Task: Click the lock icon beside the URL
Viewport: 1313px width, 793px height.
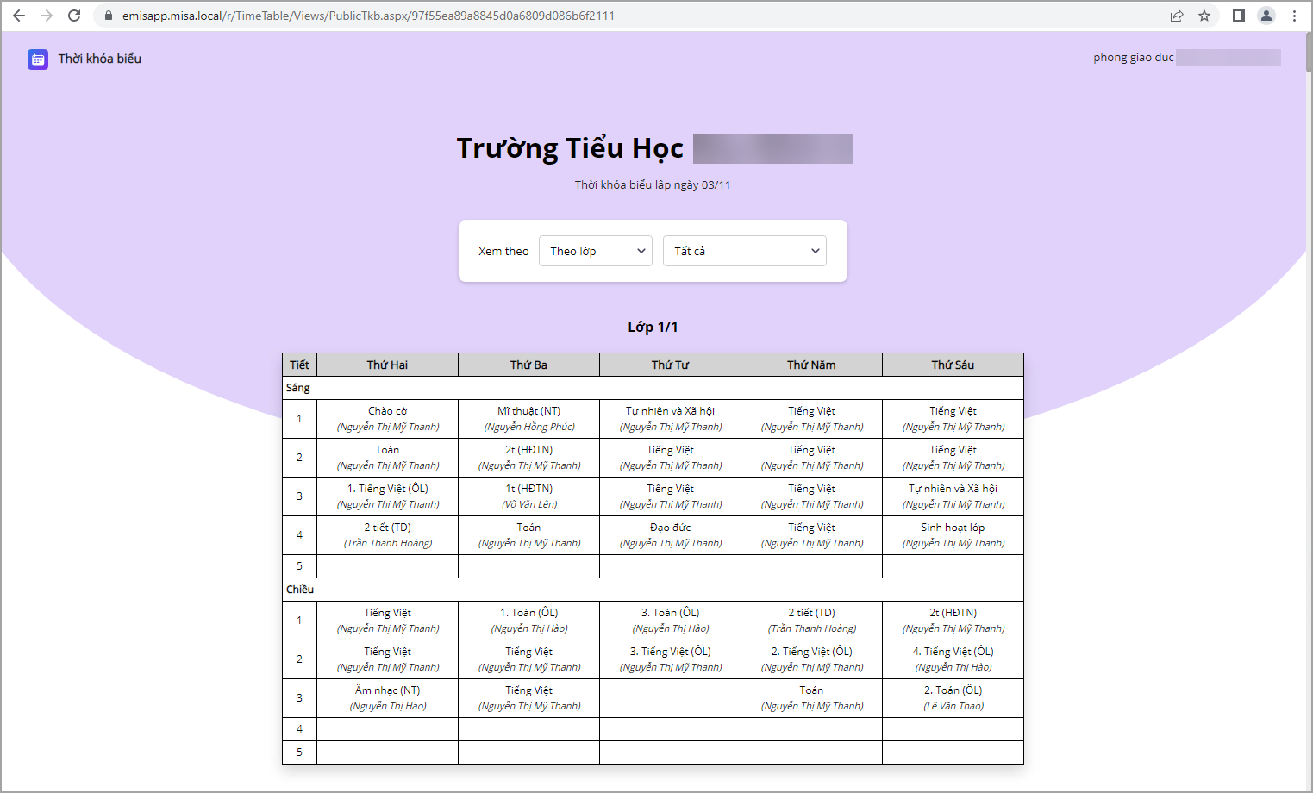Action: [109, 16]
